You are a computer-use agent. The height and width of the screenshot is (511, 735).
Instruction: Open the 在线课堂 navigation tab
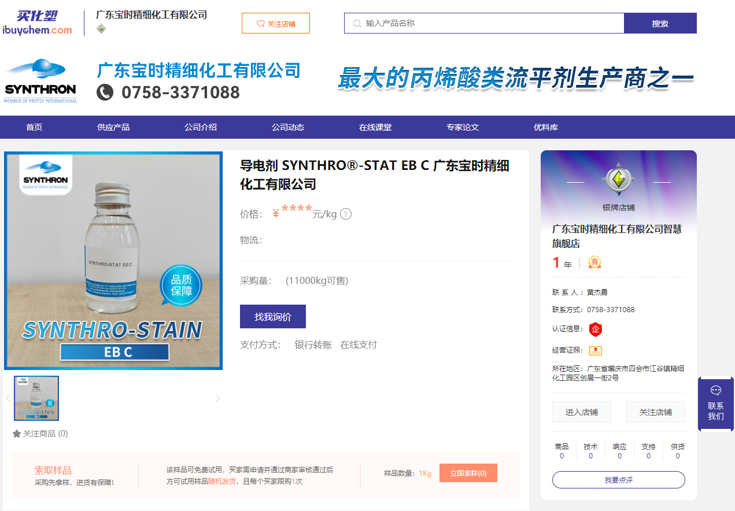375,127
